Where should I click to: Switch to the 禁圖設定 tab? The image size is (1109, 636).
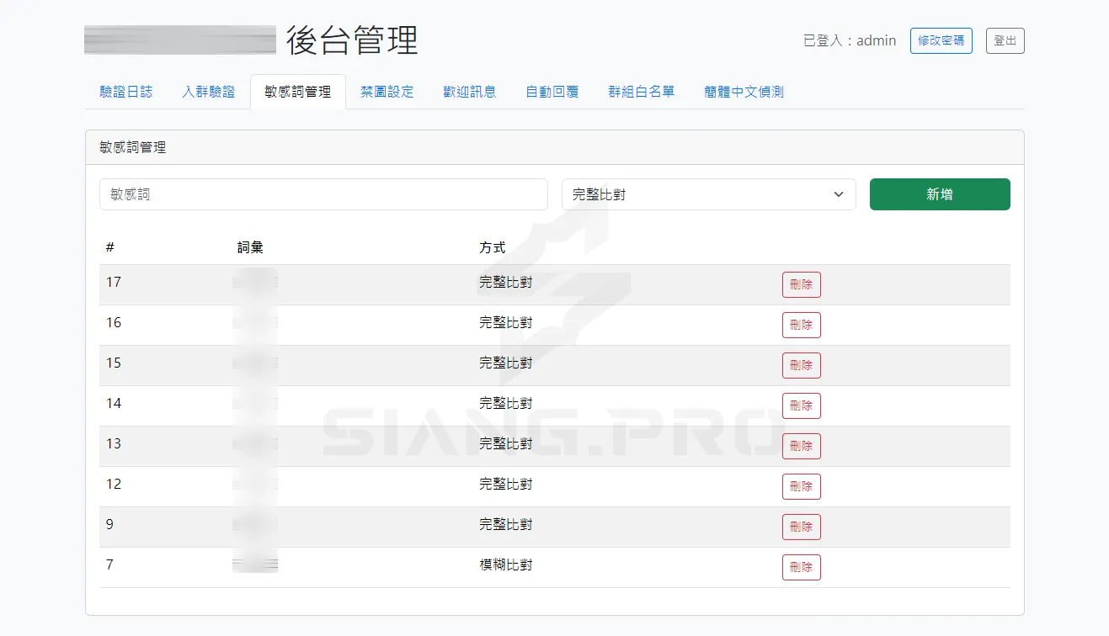pyautogui.click(x=387, y=93)
